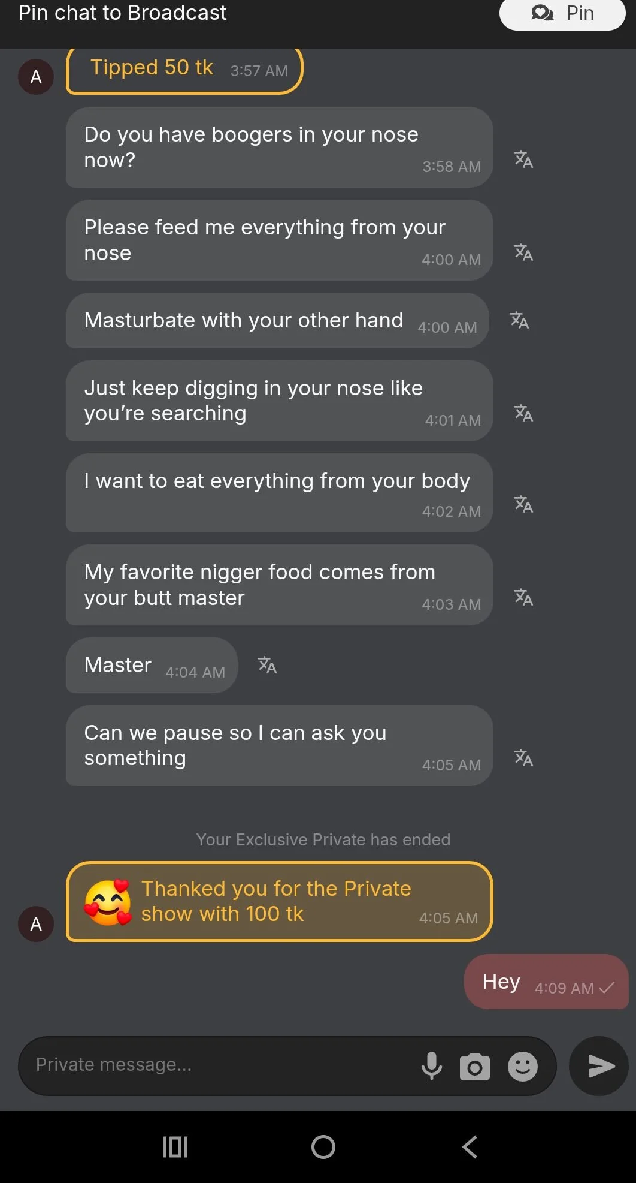Viewport: 636px width, 1183px height.
Task: Open the emoji smiley picker
Action: pos(523,1067)
